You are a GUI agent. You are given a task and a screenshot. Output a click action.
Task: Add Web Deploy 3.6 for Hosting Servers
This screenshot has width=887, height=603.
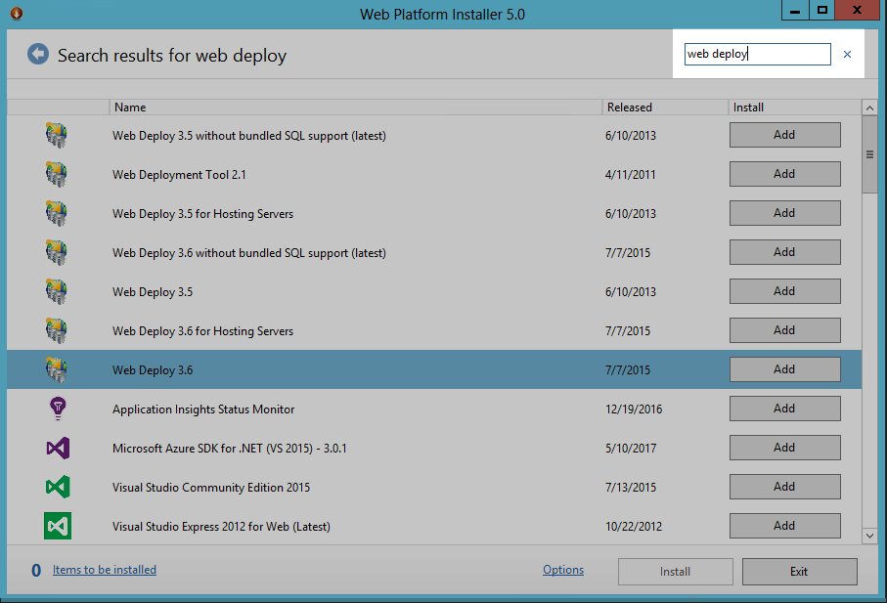point(784,330)
